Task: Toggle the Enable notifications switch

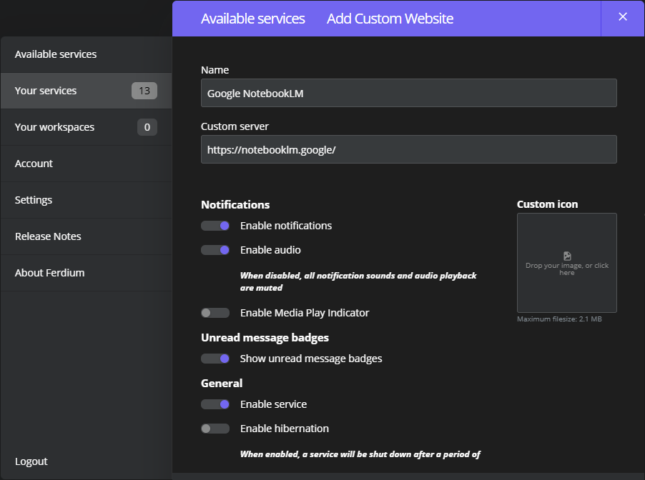Action: (215, 226)
